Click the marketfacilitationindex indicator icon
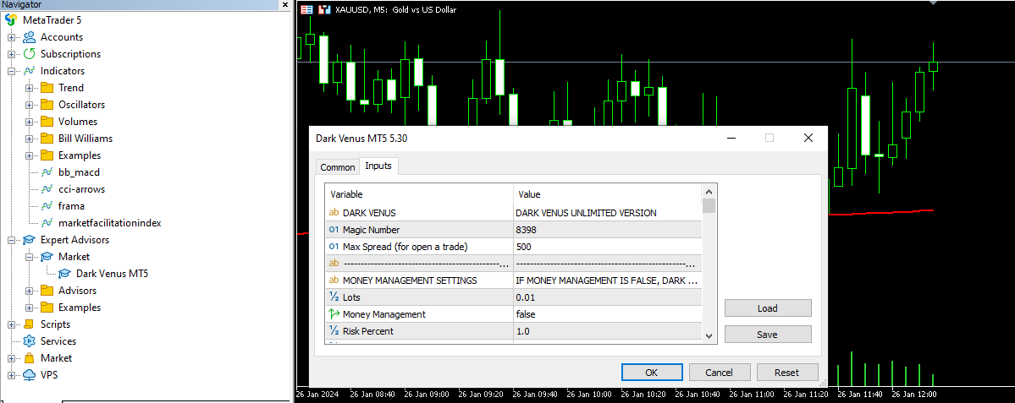1015x403 pixels. (x=47, y=223)
